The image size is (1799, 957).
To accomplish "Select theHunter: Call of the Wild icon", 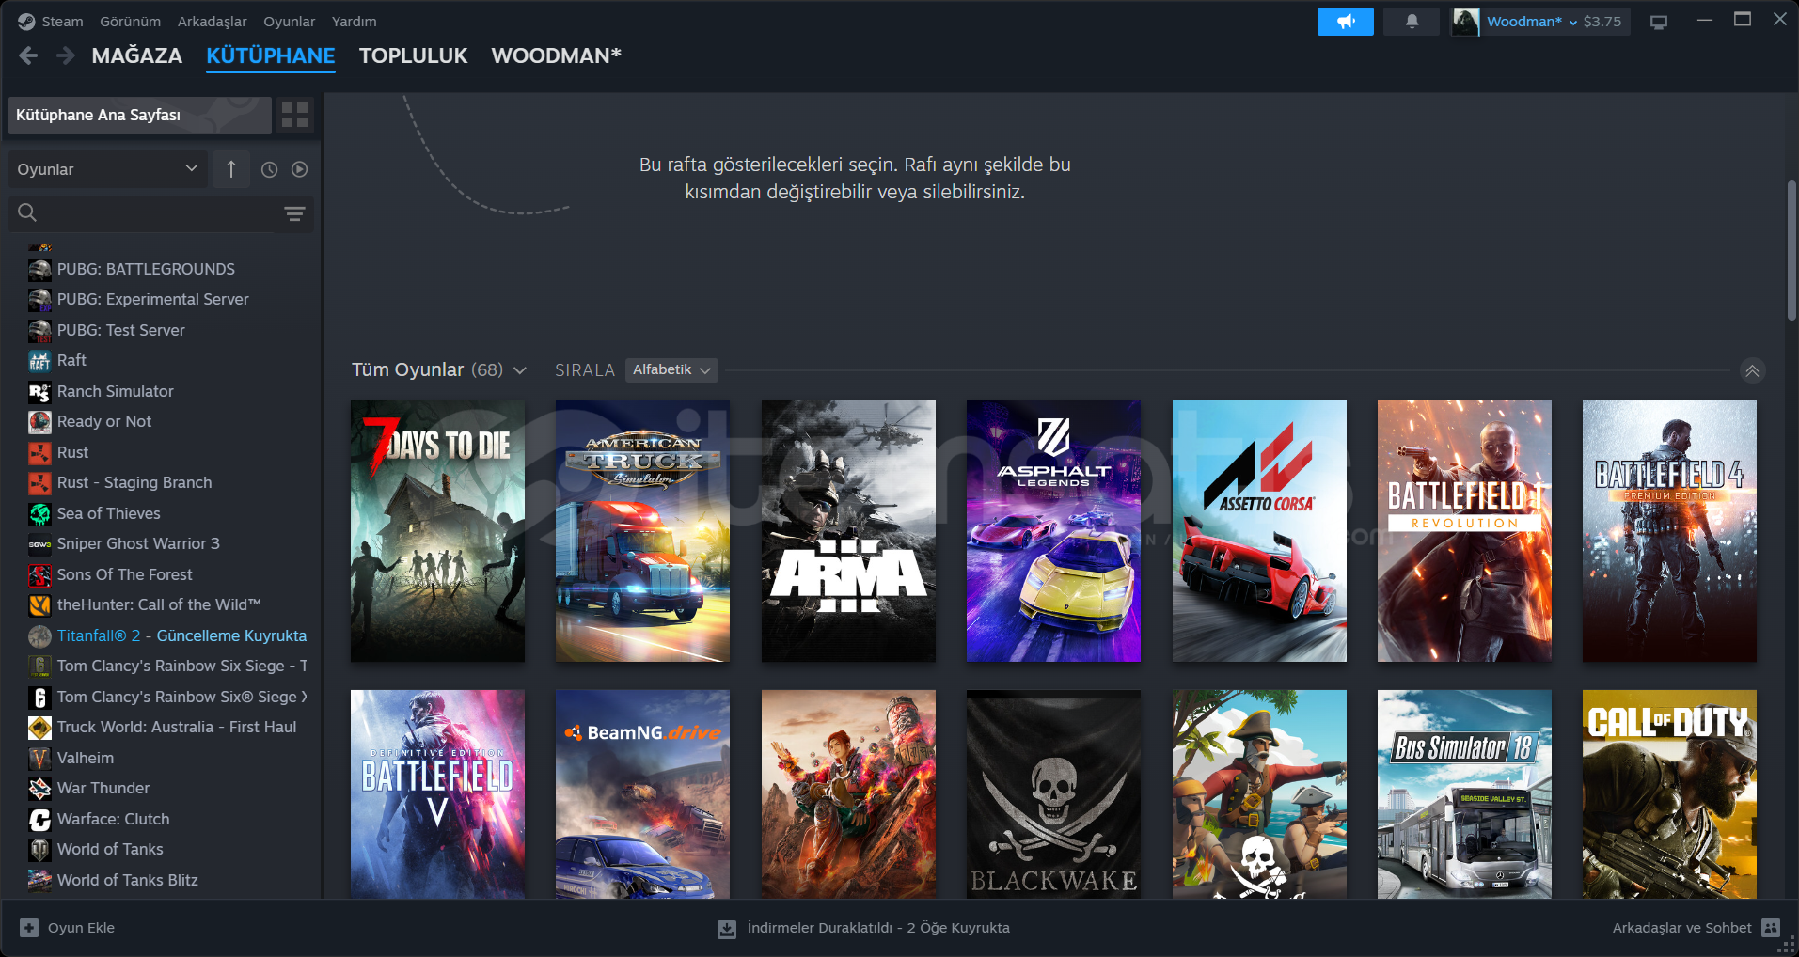I will click(x=39, y=605).
